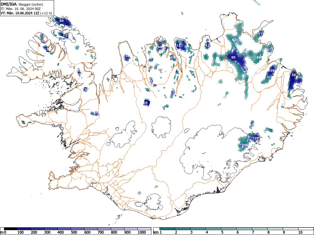Click the '84' visibility value in the northeast
This screenshot has height=235, width=314.
(259, 58)
